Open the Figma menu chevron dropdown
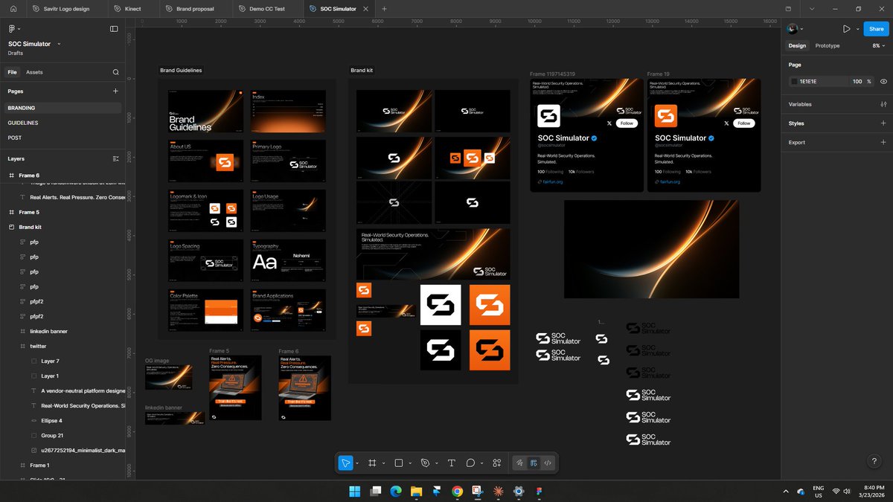Screen dimensions: 893x502 (x=20, y=30)
